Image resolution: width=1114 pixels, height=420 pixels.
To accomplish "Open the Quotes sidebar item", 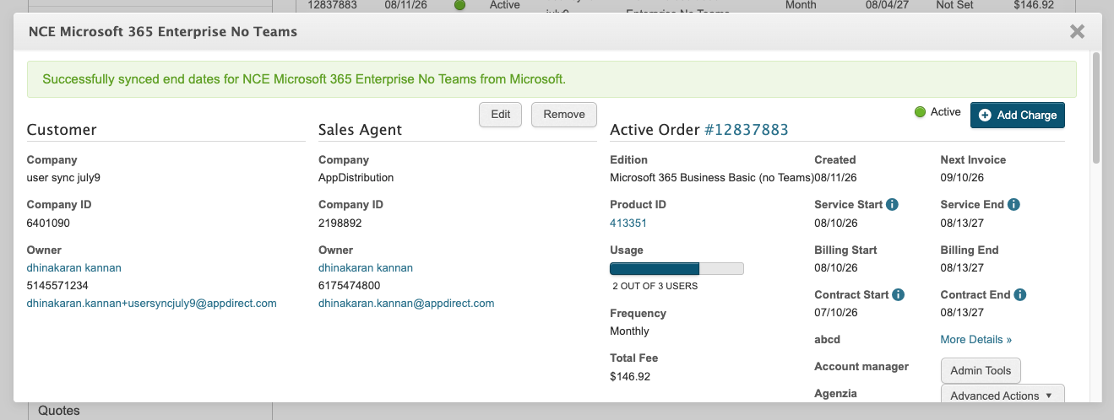I will click(59, 411).
